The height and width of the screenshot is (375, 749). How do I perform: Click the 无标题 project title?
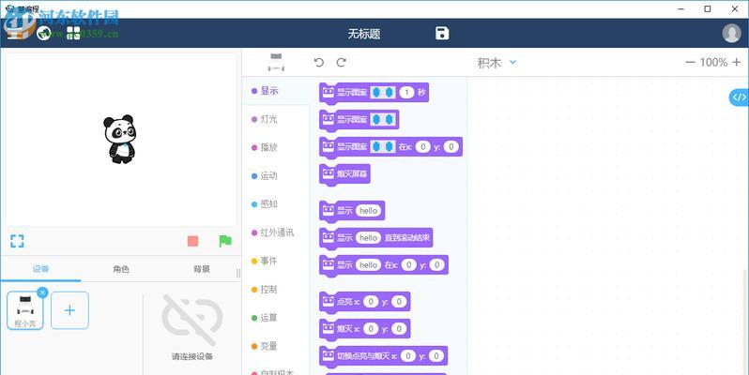(364, 34)
